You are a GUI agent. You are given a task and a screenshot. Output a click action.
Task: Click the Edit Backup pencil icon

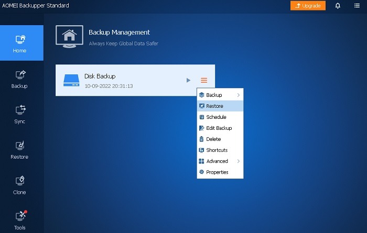coord(201,128)
